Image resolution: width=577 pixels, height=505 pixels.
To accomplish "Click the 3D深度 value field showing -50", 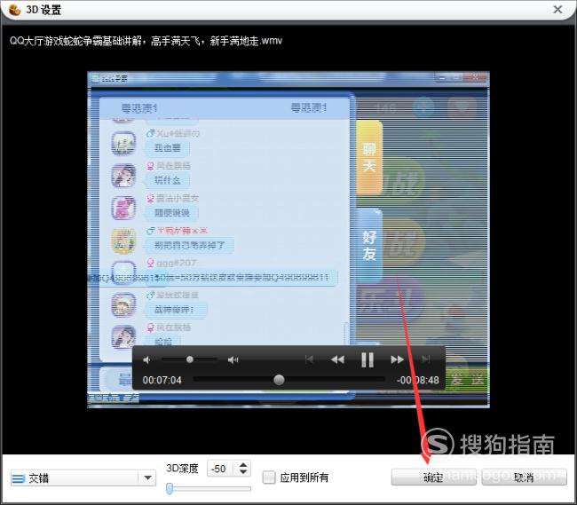I will (221, 469).
